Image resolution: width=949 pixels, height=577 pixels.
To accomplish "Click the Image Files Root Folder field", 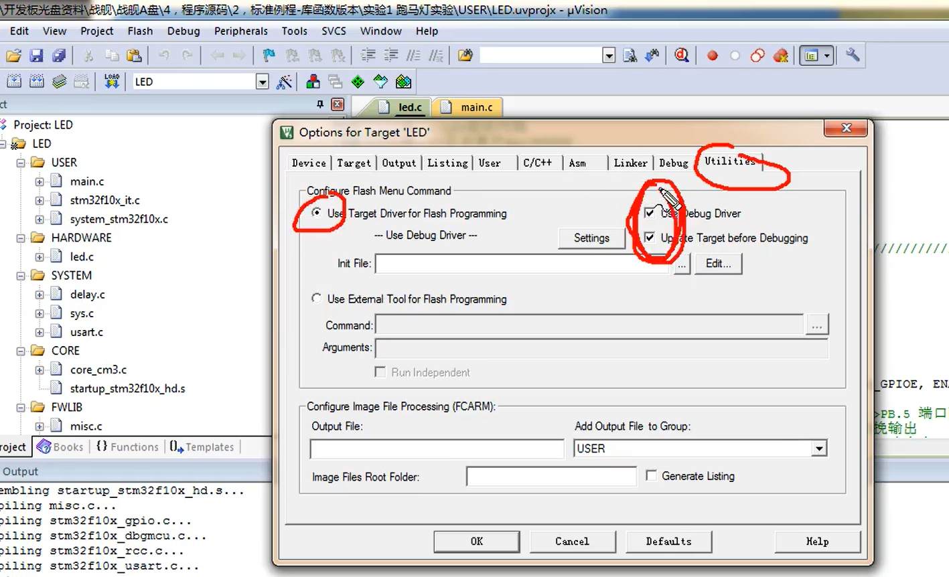I will [551, 477].
